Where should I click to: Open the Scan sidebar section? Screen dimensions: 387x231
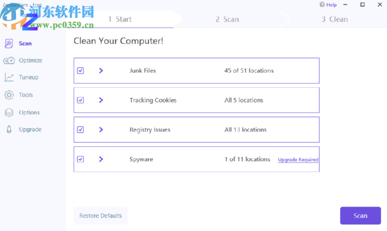pos(25,44)
